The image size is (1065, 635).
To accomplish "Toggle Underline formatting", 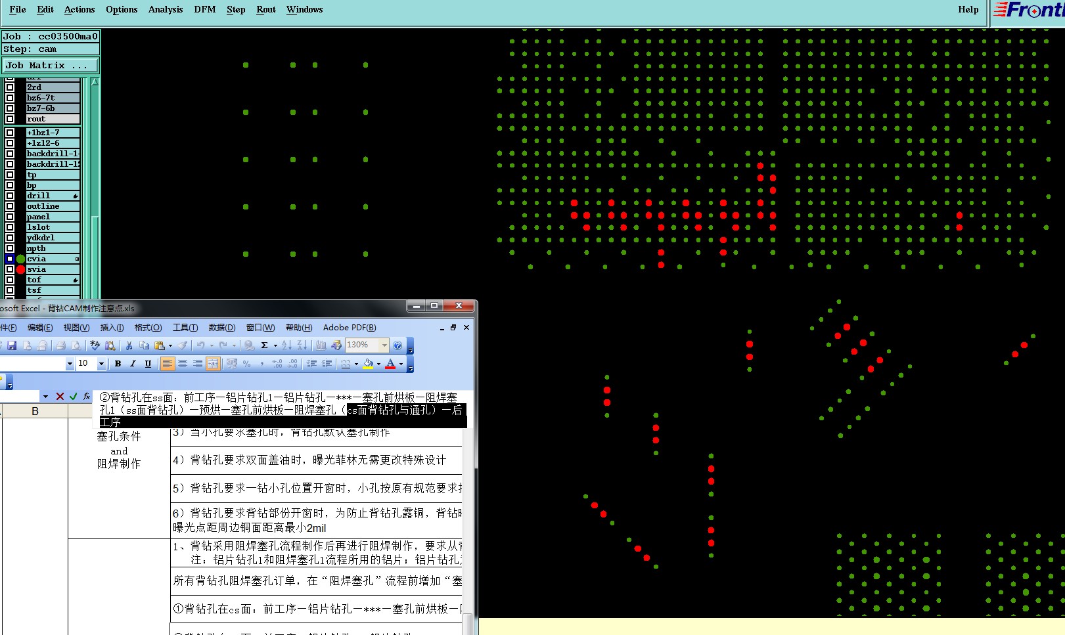I will click(x=148, y=364).
